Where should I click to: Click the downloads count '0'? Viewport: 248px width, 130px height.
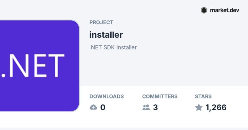tap(103, 107)
